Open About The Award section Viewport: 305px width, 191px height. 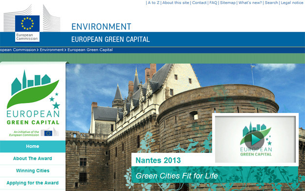point(33,159)
